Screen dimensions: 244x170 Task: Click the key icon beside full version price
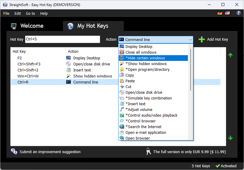tap(148, 152)
